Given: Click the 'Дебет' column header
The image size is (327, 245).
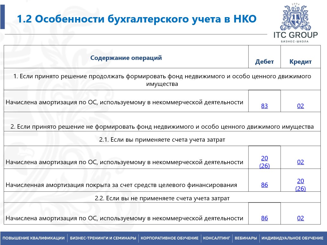Looking at the screenshot, I should point(264,62).
